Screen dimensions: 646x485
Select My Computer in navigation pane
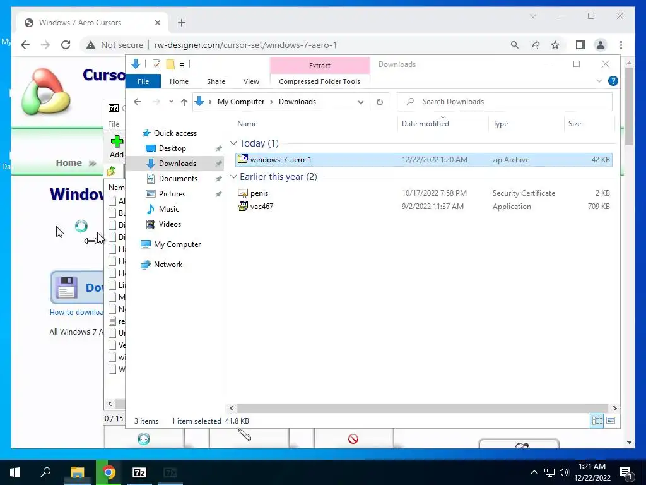(x=177, y=244)
